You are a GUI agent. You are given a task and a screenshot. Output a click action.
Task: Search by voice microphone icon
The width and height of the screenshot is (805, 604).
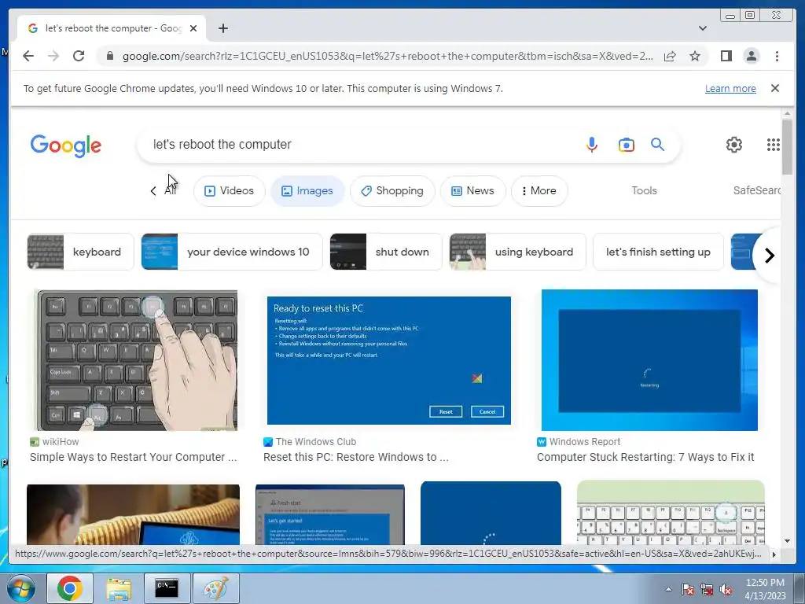591,145
